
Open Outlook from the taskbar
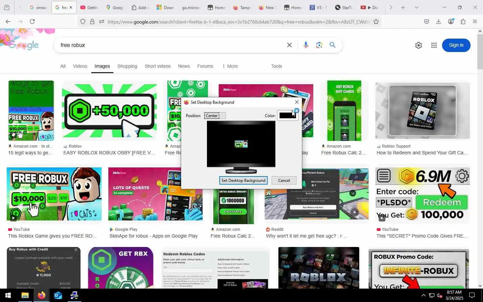58,295
